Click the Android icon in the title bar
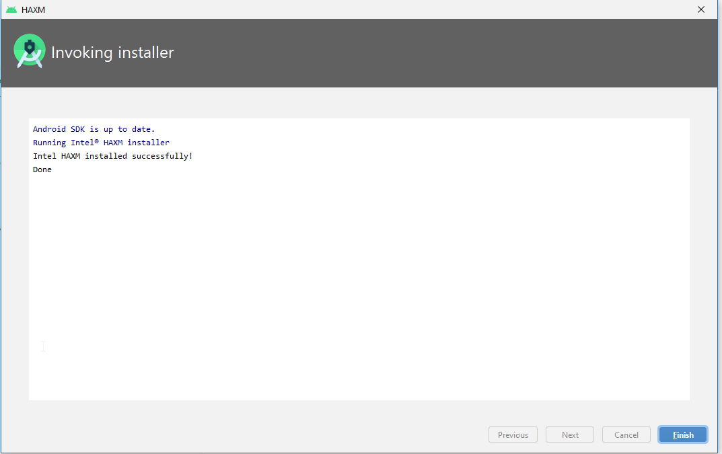722x454 pixels. (x=11, y=9)
